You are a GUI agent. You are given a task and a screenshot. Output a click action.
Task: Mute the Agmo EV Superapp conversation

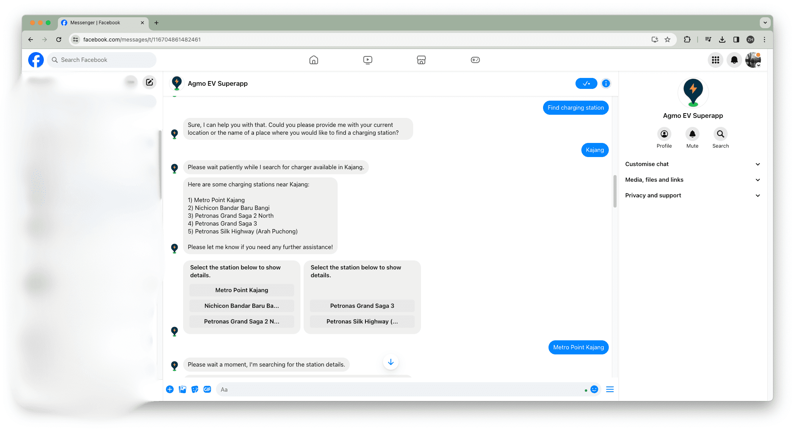click(x=692, y=138)
